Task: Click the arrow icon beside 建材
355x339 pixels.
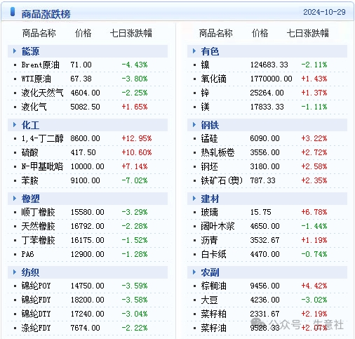Action: (x=194, y=199)
